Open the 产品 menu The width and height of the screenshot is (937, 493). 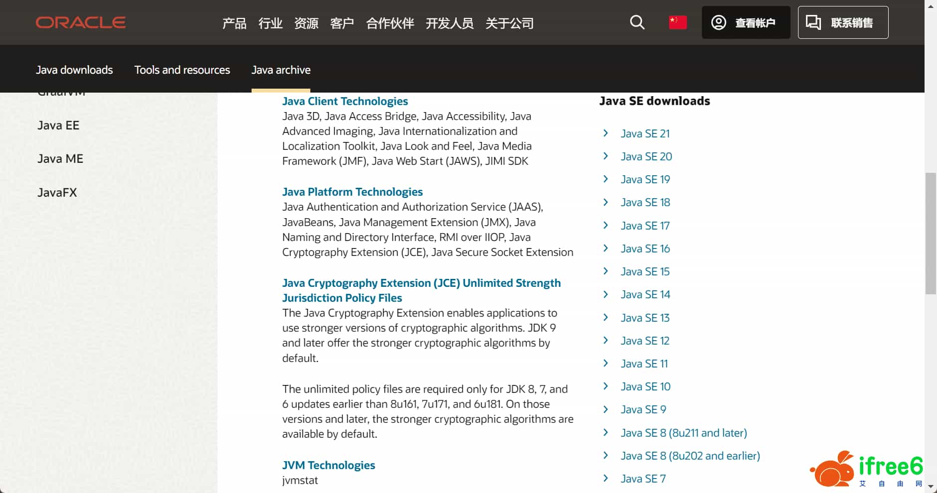[234, 23]
